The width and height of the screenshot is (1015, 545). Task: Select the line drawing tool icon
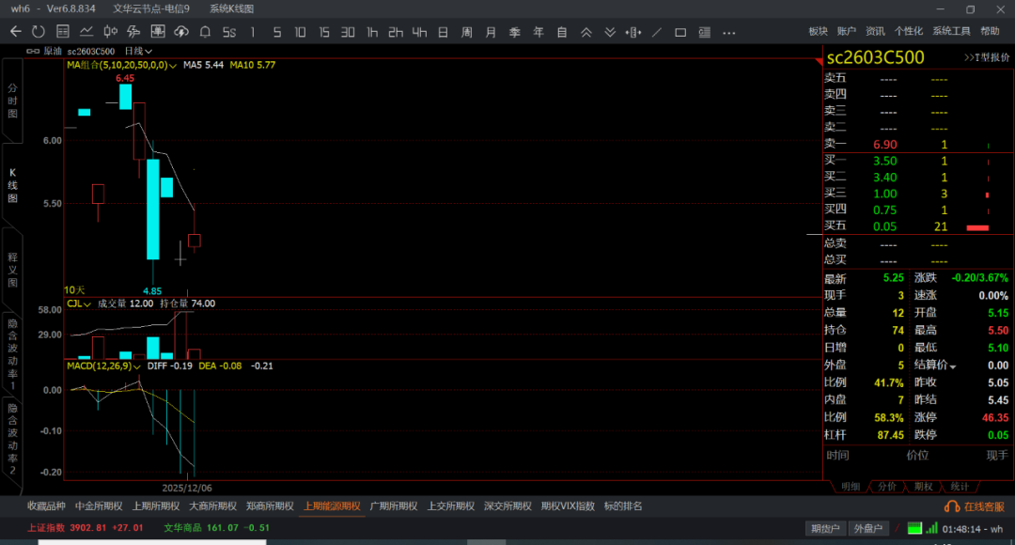click(x=657, y=32)
